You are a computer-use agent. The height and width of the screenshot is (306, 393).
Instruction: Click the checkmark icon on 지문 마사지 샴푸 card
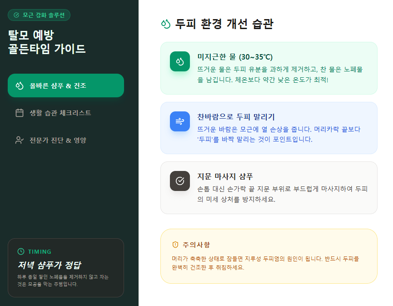pos(180,181)
